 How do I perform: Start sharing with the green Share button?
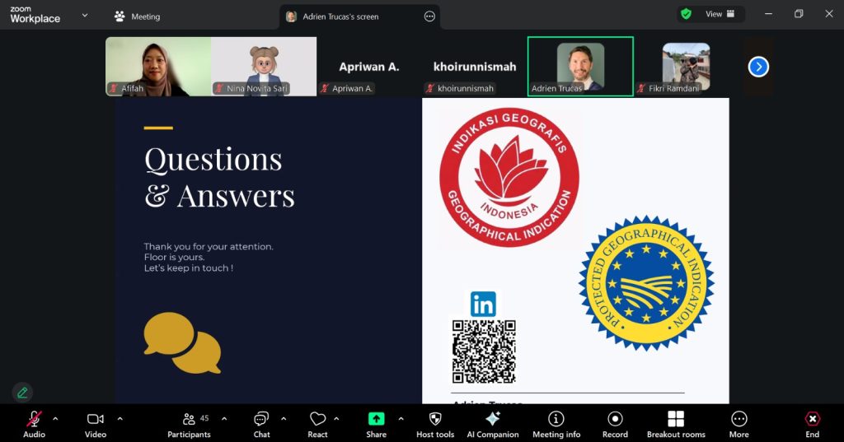coord(376,423)
